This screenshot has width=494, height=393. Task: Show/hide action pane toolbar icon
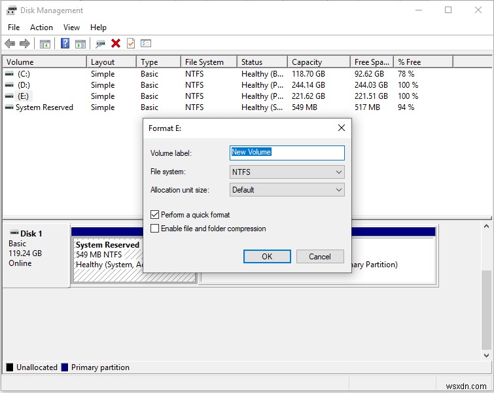pyautogui.click(x=80, y=43)
